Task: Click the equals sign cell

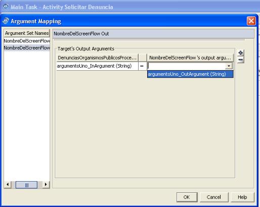Action: click(142, 66)
